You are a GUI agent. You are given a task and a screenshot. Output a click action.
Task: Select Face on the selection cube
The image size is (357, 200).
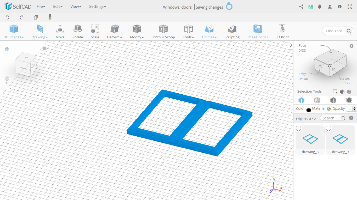pos(302,48)
